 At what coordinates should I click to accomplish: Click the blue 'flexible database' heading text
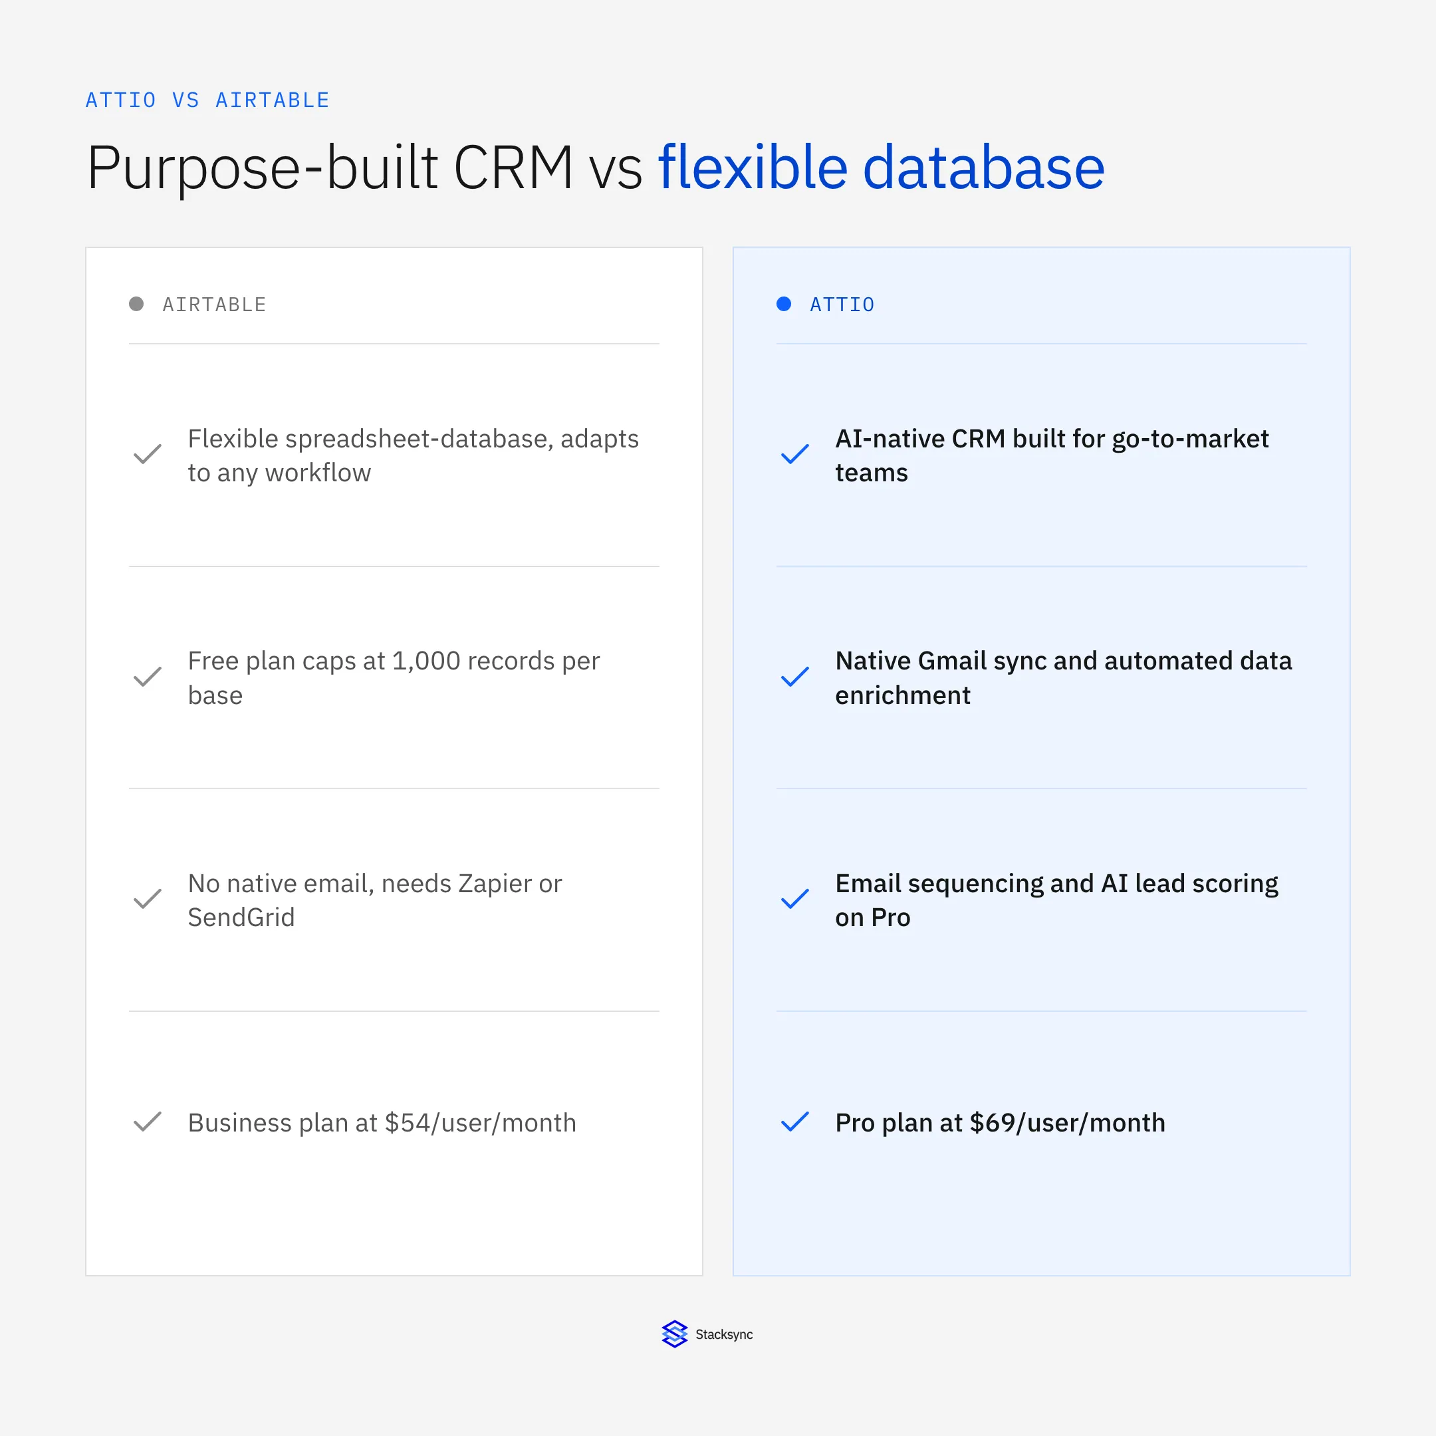[882, 168]
